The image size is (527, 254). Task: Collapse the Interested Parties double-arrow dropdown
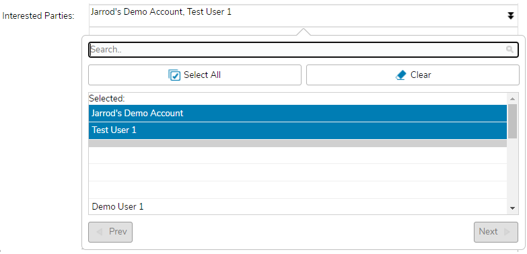510,15
